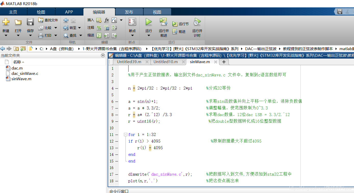Viewport: 354px width, 193px height.
Task: Wrap comments icon in 注释 row
Action: [x=114, y=28]
